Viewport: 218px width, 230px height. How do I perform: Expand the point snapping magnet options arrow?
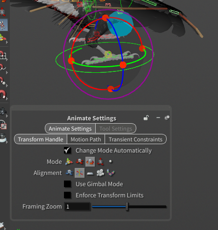coord(7,86)
